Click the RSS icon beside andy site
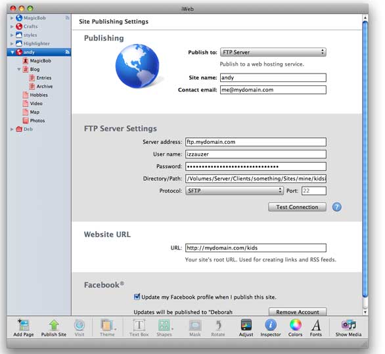 67,52
